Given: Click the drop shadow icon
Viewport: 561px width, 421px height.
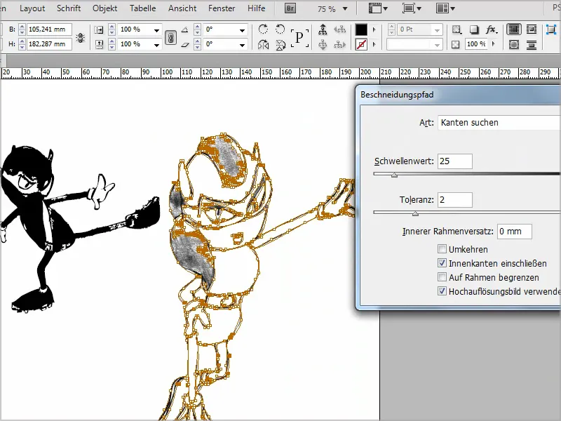Looking at the screenshot, I should coord(474,29).
